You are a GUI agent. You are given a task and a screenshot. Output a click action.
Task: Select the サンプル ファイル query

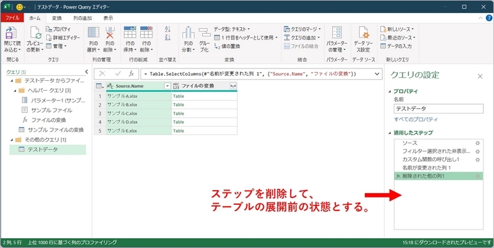[x=47, y=110]
